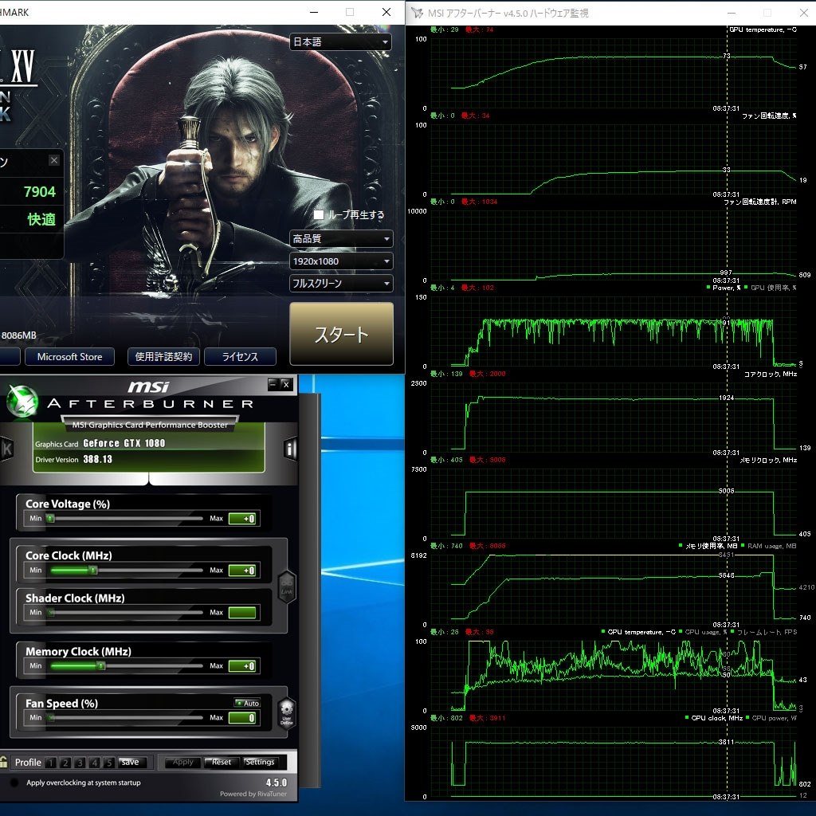Image resolution: width=816 pixels, height=816 pixels.
Task: Click the Core Voltage slider handle
Action: point(50,518)
